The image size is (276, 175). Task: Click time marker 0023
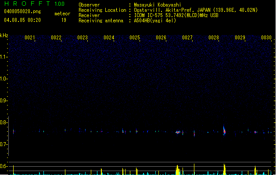82,37
